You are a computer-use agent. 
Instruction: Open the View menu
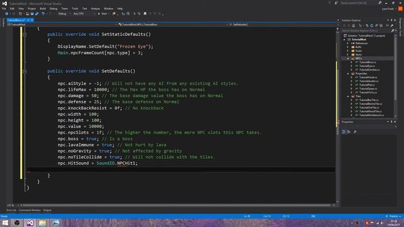click(x=21, y=8)
